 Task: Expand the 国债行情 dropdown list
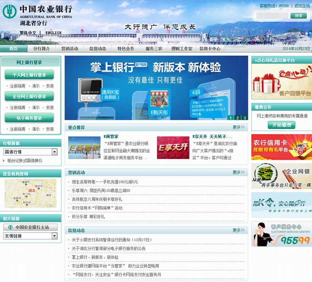[55, 152]
